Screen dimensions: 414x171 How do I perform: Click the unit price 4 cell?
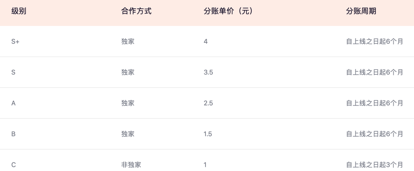[x=206, y=41]
